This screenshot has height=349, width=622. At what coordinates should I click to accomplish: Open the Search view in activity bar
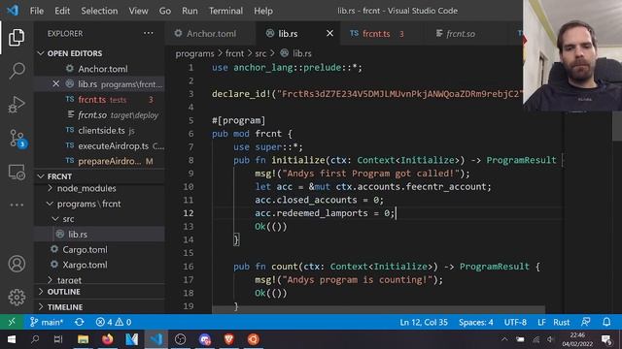pyautogui.click(x=17, y=71)
